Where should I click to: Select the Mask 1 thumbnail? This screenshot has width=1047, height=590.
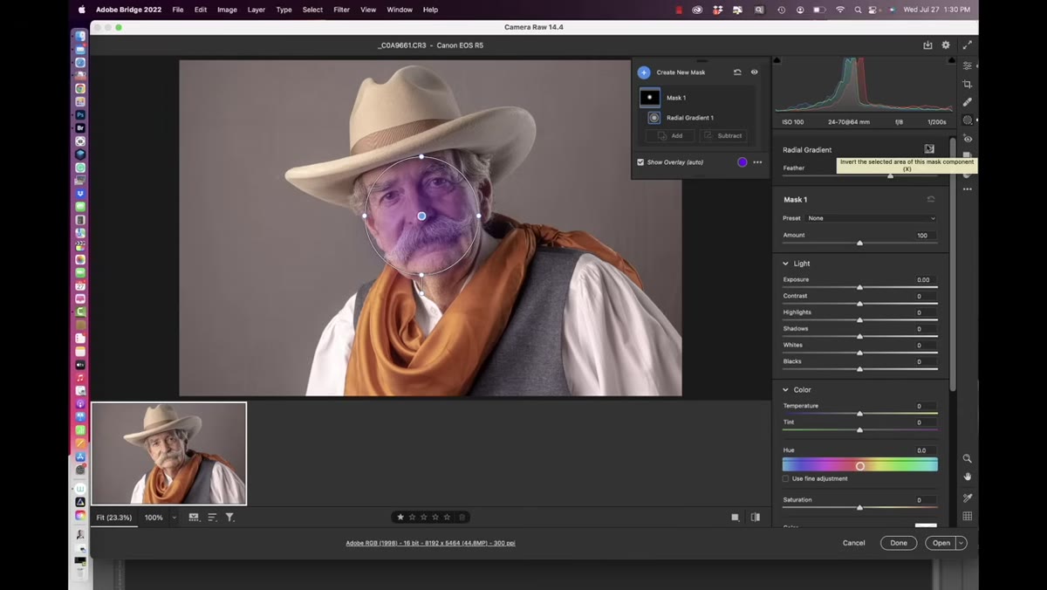(649, 98)
